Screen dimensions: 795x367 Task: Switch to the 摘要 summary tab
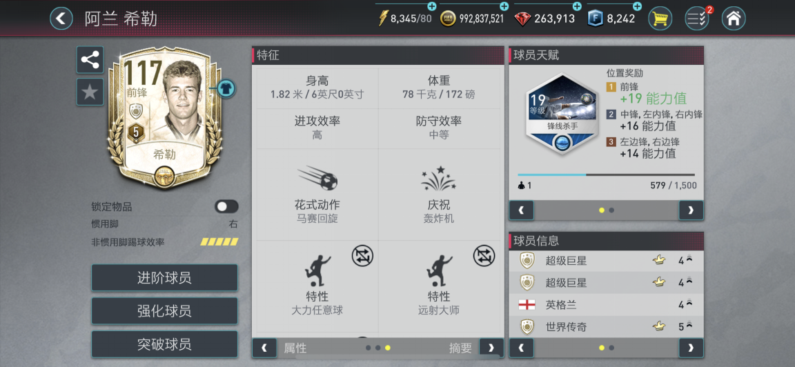pyautogui.click(x=460, y=348)
